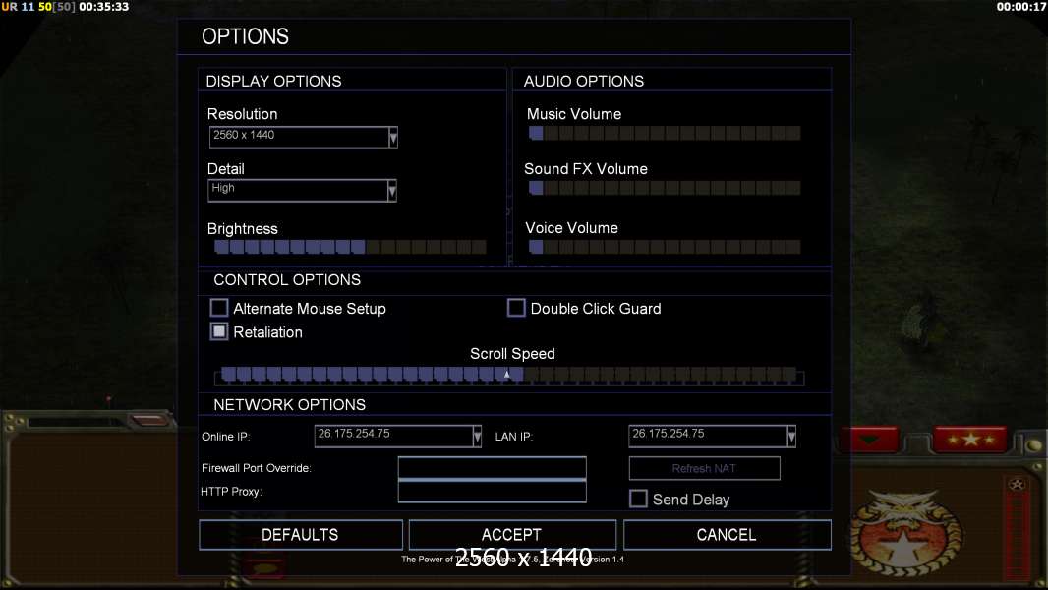This screenshot has width=1048, height=590.
Task: Open the Detail dropdown arrow
Action: pyautogui.click(x=392, y=191)
